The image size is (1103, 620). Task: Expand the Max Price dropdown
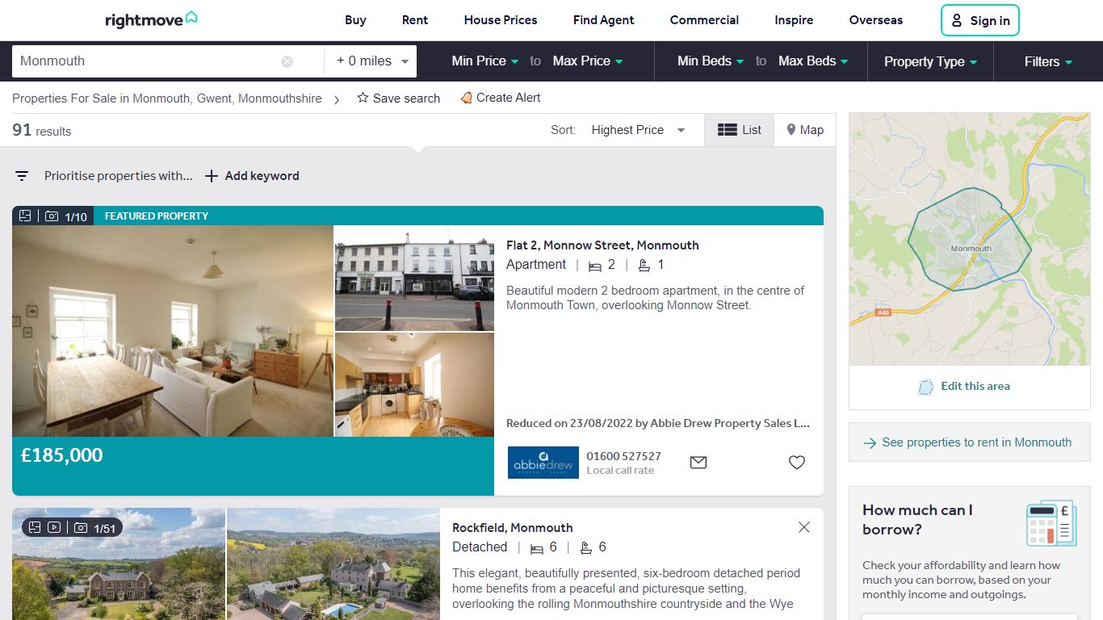588,61
